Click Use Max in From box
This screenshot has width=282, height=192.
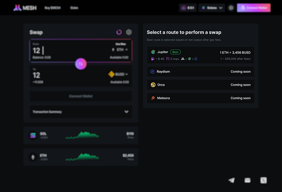click(x=121, y=44)
